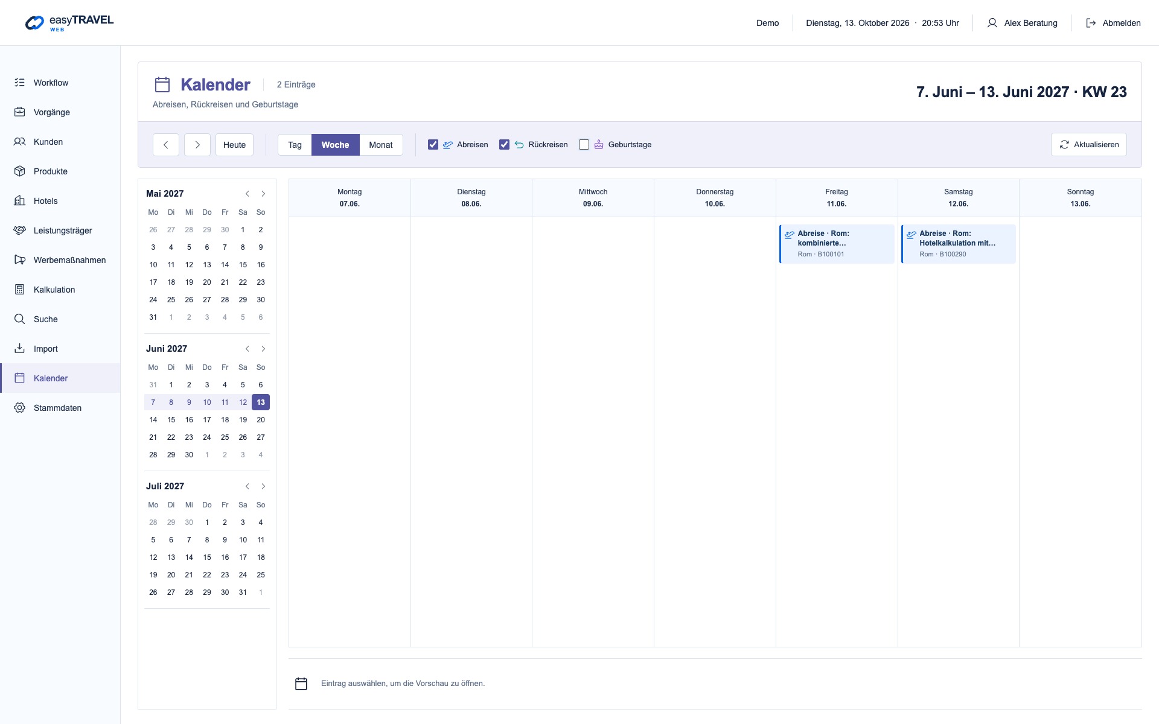Click the Montag 07.06. column header

point(350,198)
